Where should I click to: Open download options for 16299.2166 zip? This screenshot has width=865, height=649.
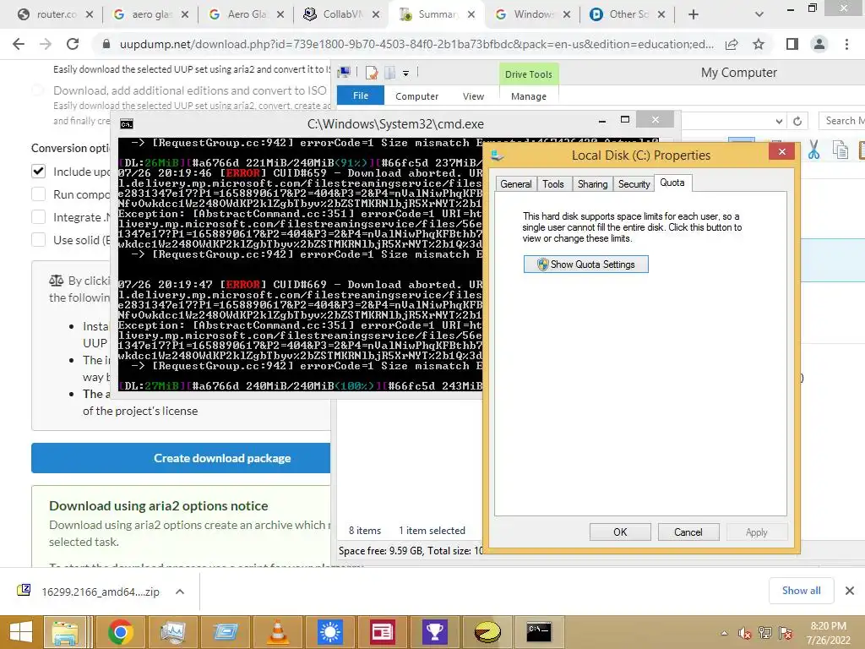(x=180, y=592)
